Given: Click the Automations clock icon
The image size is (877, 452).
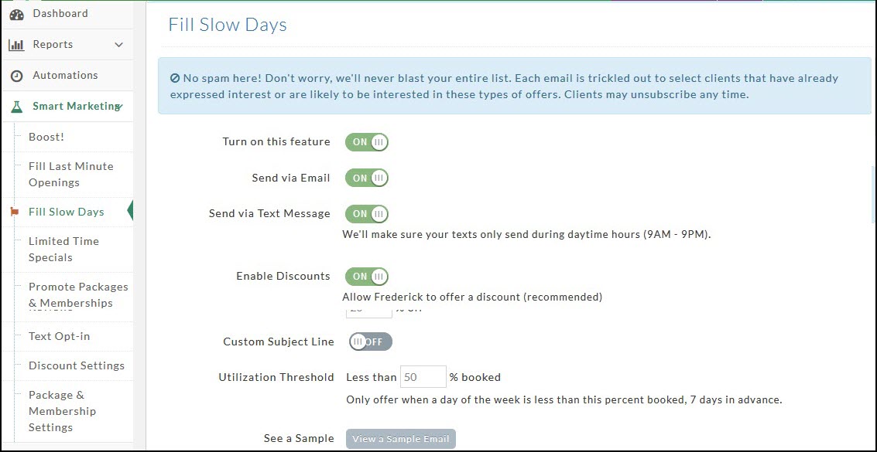Looking at the screenshot, I should pos(16,76).
